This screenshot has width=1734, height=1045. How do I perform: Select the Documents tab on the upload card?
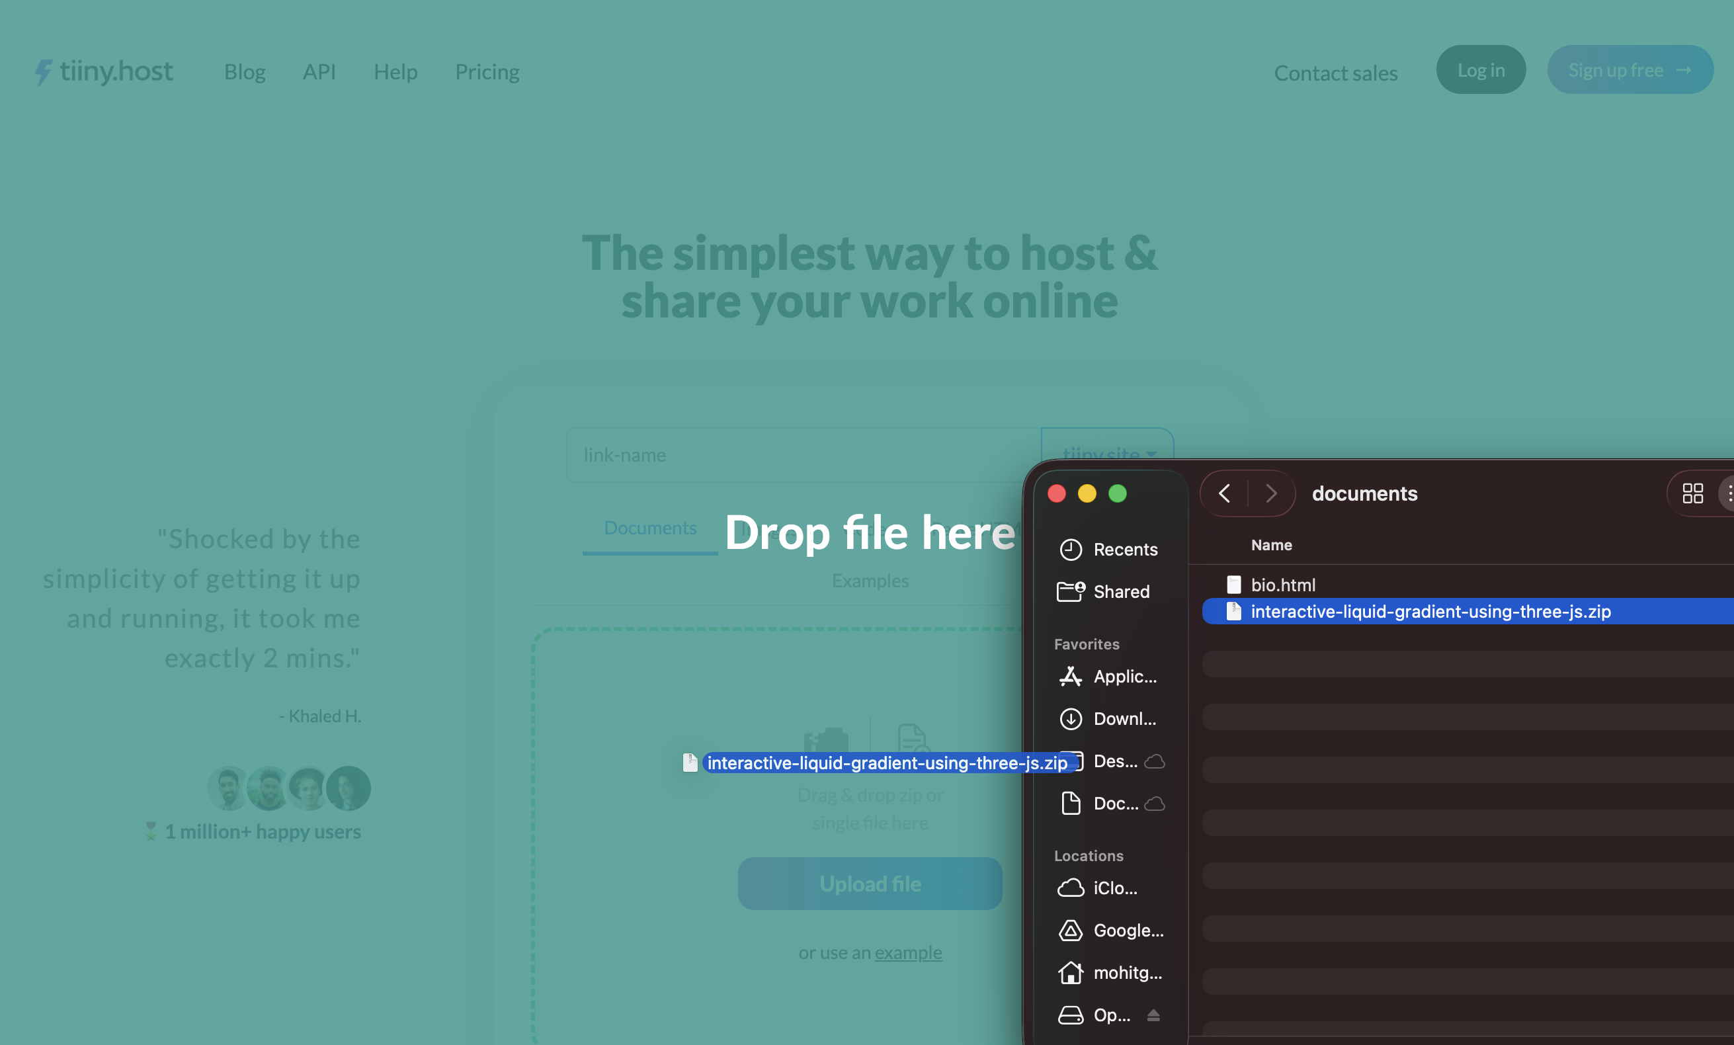point(649,527)
